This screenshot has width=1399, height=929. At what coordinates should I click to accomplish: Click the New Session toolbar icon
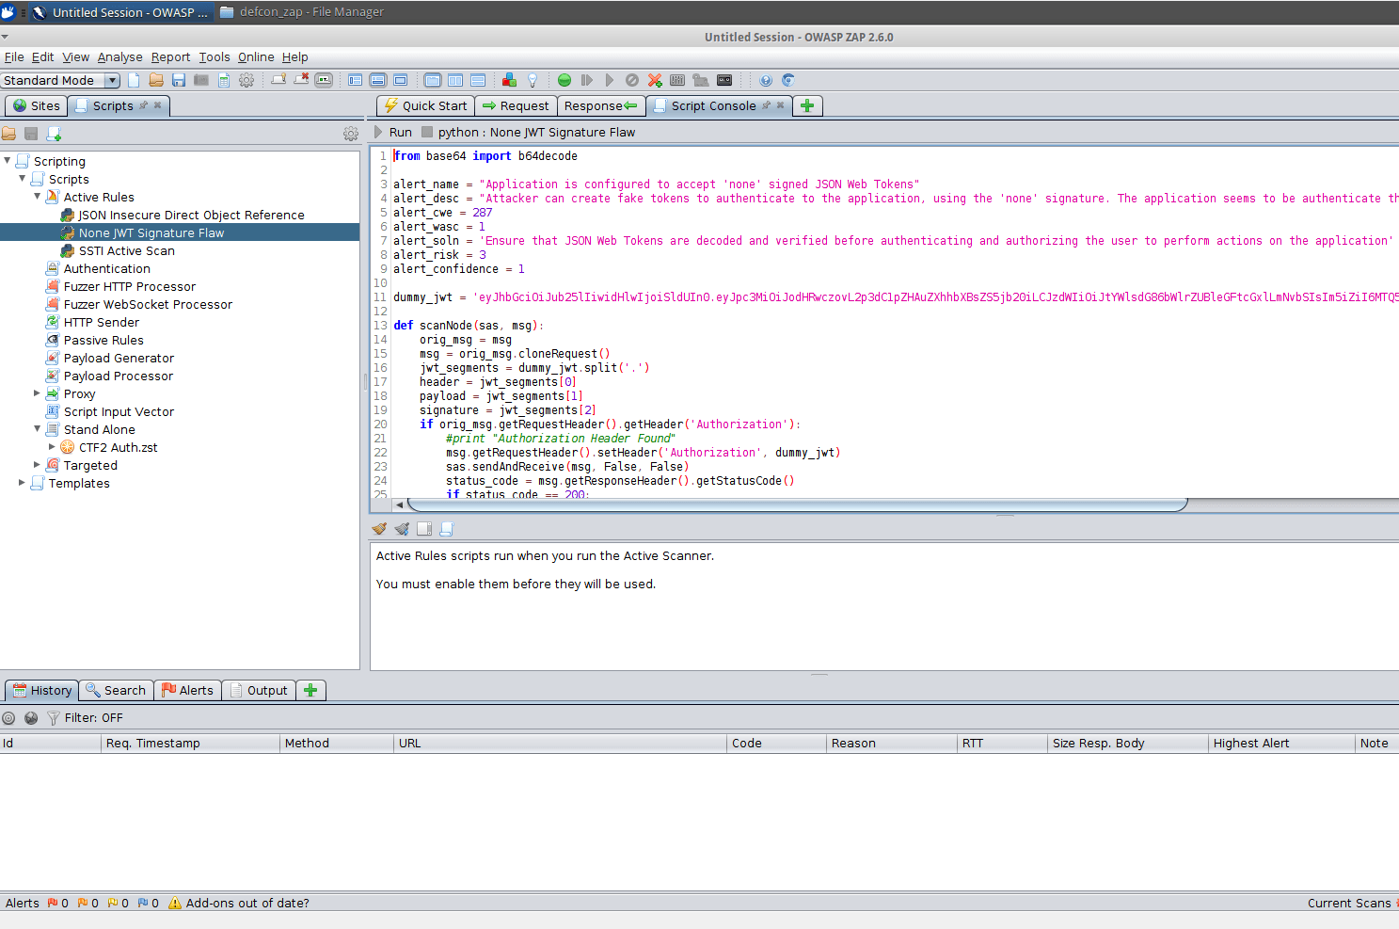tap(134, 80)
